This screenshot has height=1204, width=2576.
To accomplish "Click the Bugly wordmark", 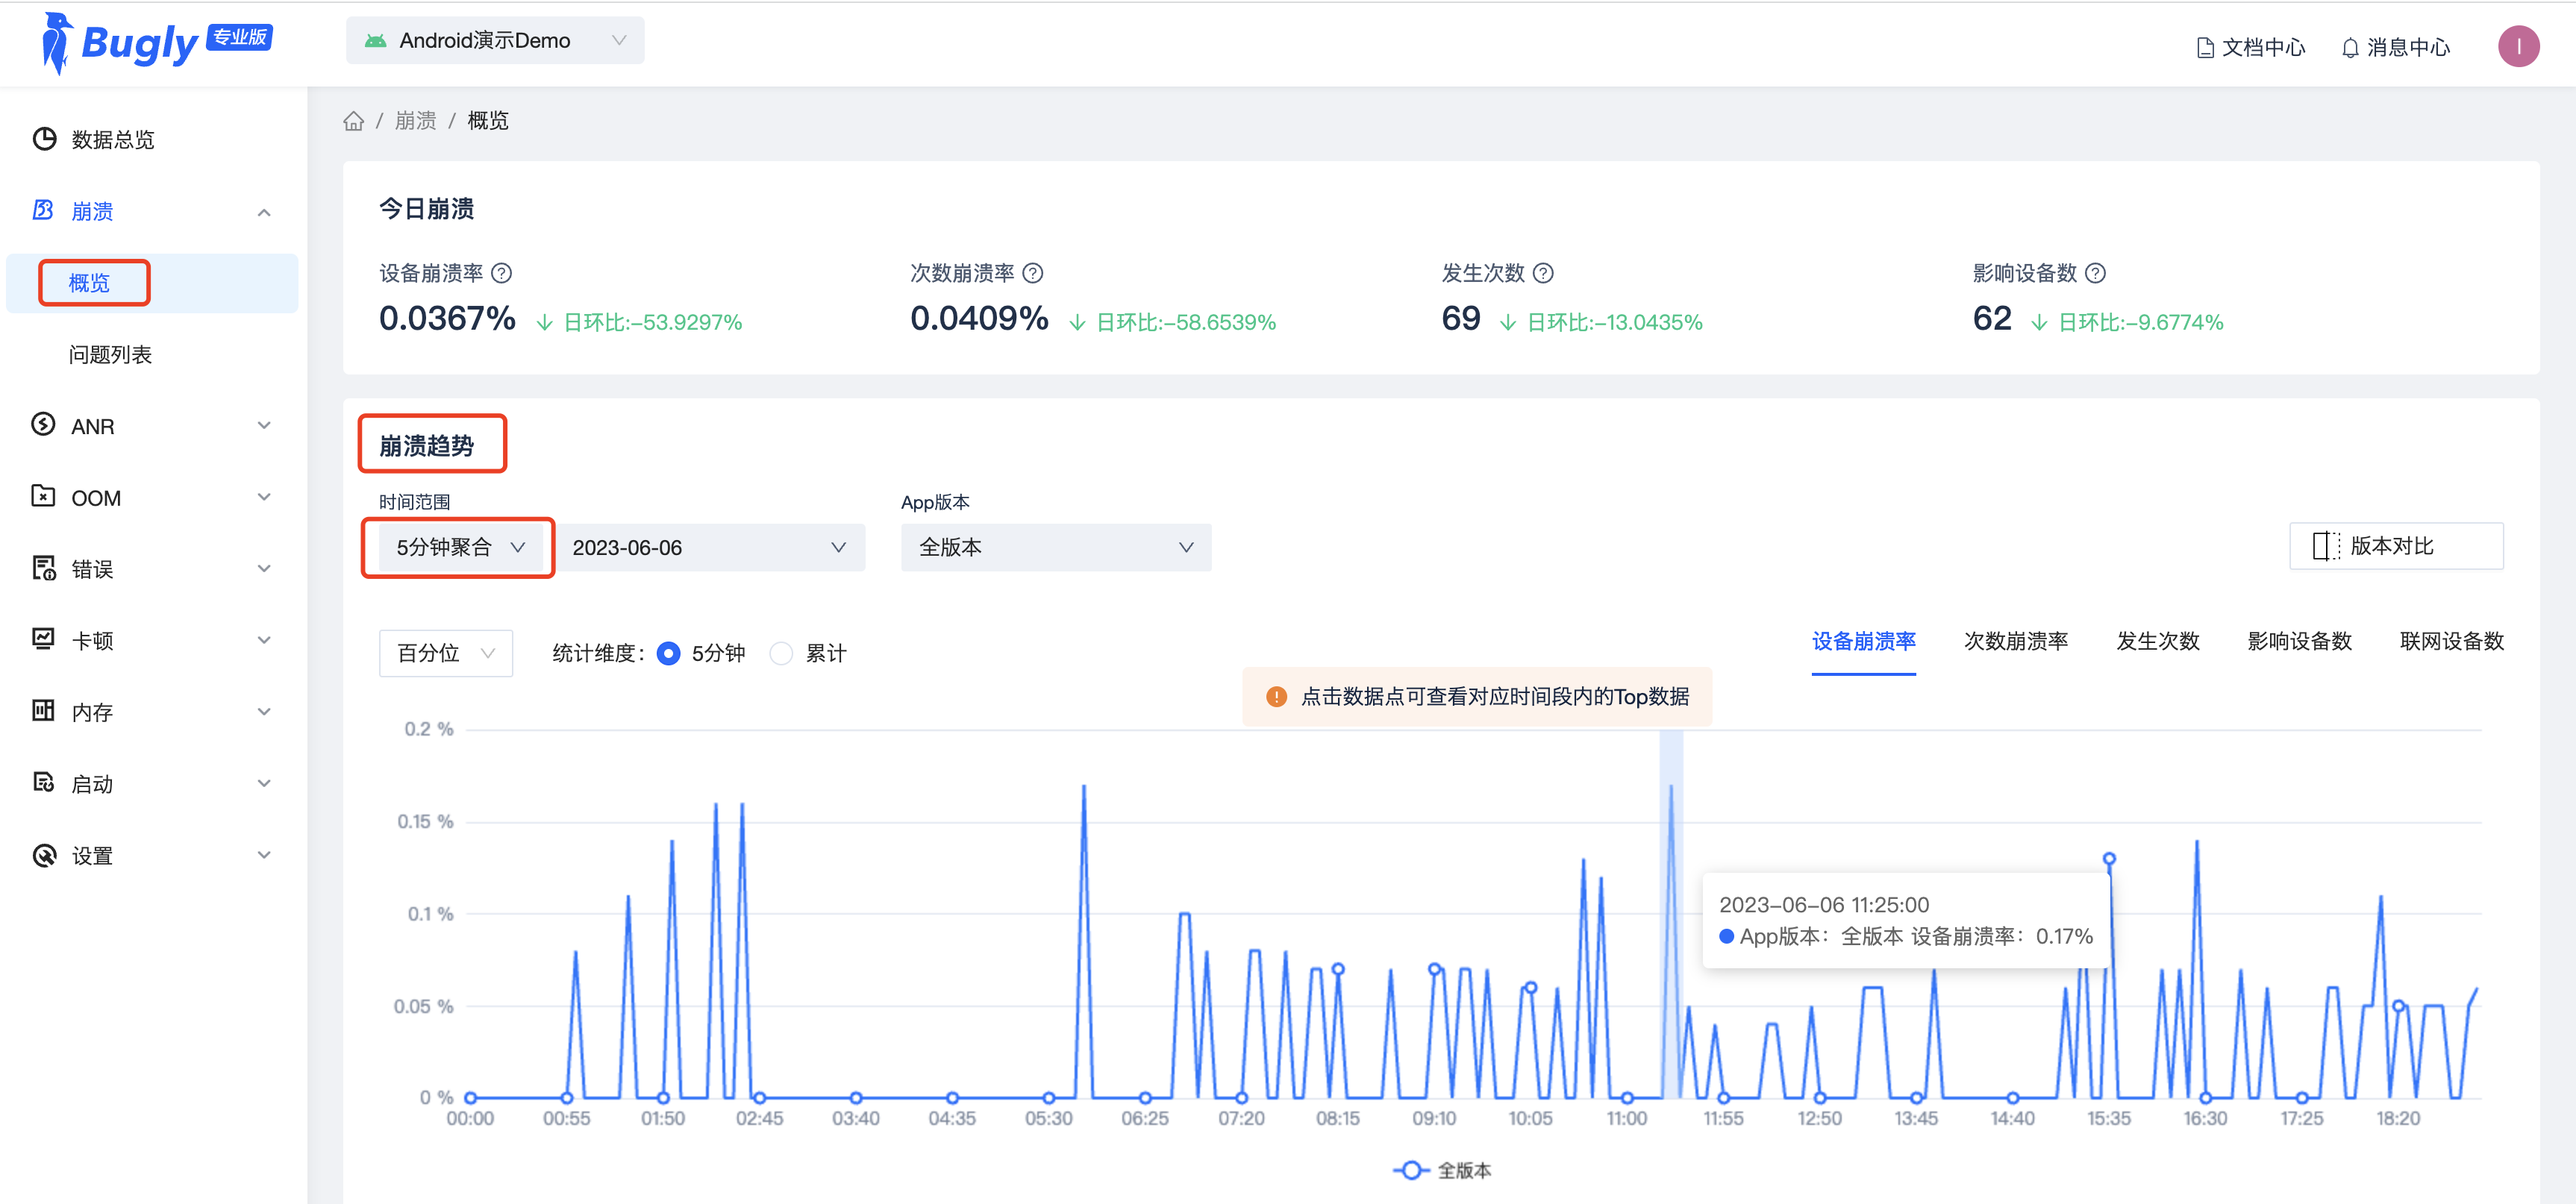I will (140, 45).
